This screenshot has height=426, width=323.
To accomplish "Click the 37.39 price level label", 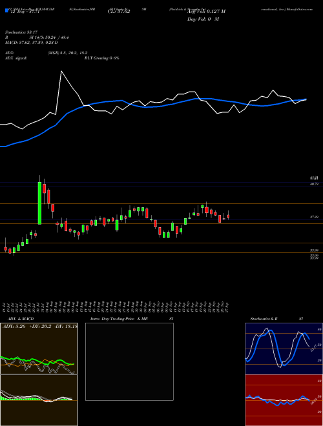I will pos(314,217).
